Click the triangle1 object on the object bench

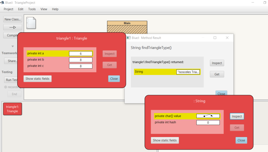tap(12, 109)
